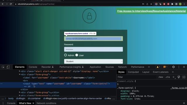Switch to DevTools Console tab
This screenshot has height=105, width=187.
(x=33, y=67)
